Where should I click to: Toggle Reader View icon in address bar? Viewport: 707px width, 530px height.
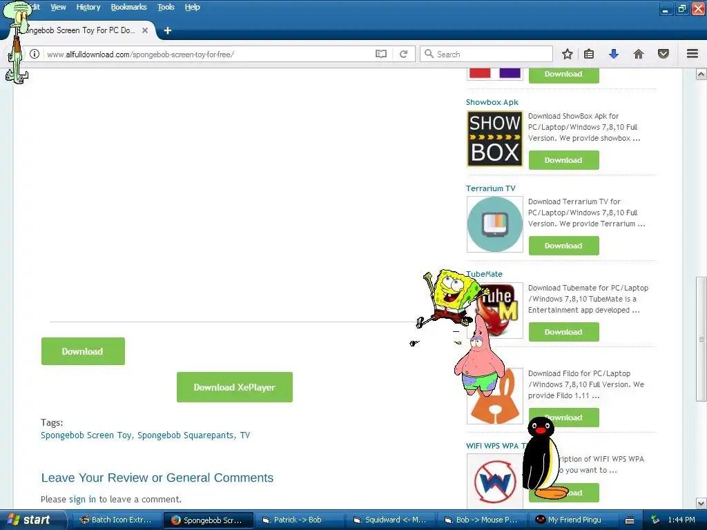pos(381,54)
